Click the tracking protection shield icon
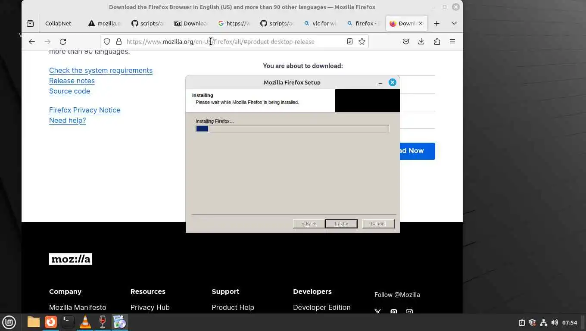586x331 pixels. pyautogui.click(x=107, y=41)
